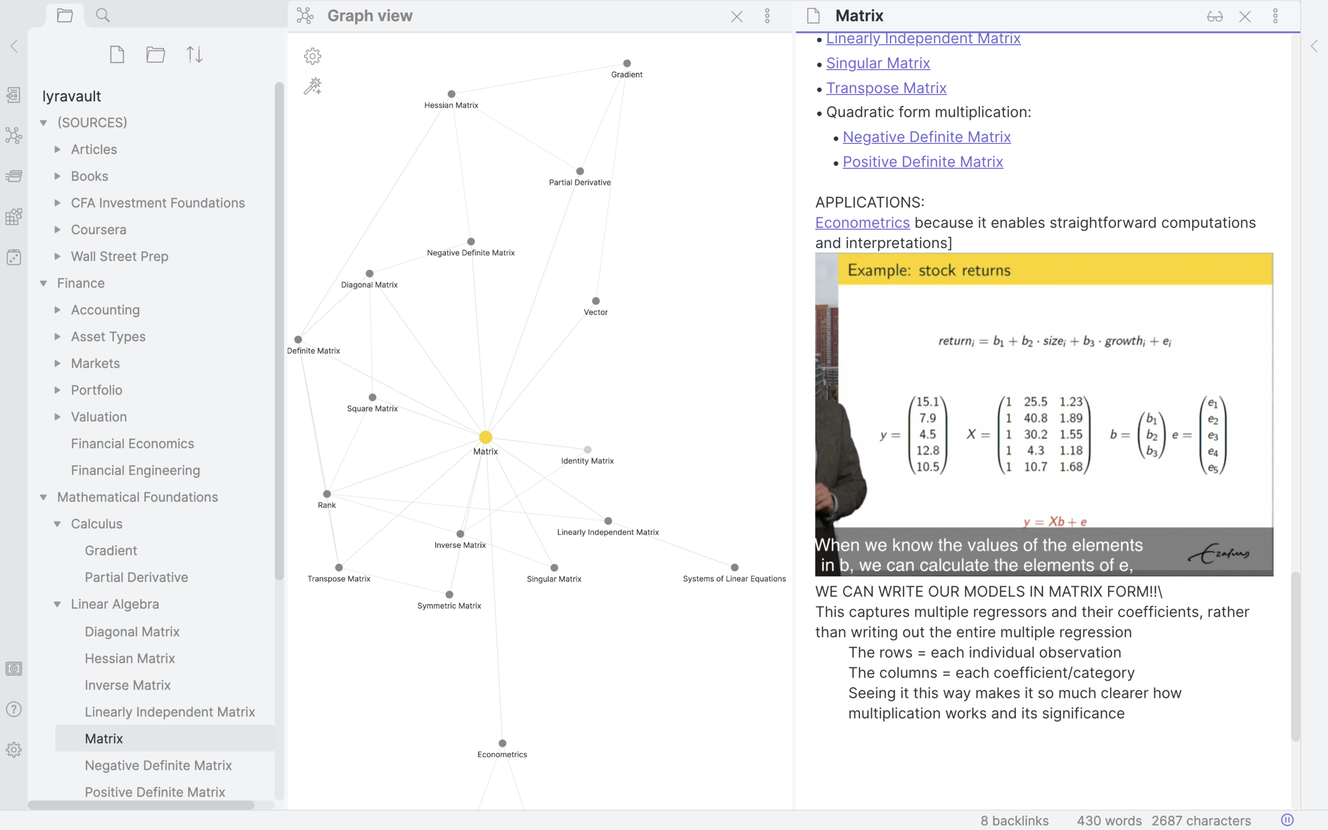This screenshot has width=1328, height=830.
Task: Open graph view settings gear
Action: [312, 56]
